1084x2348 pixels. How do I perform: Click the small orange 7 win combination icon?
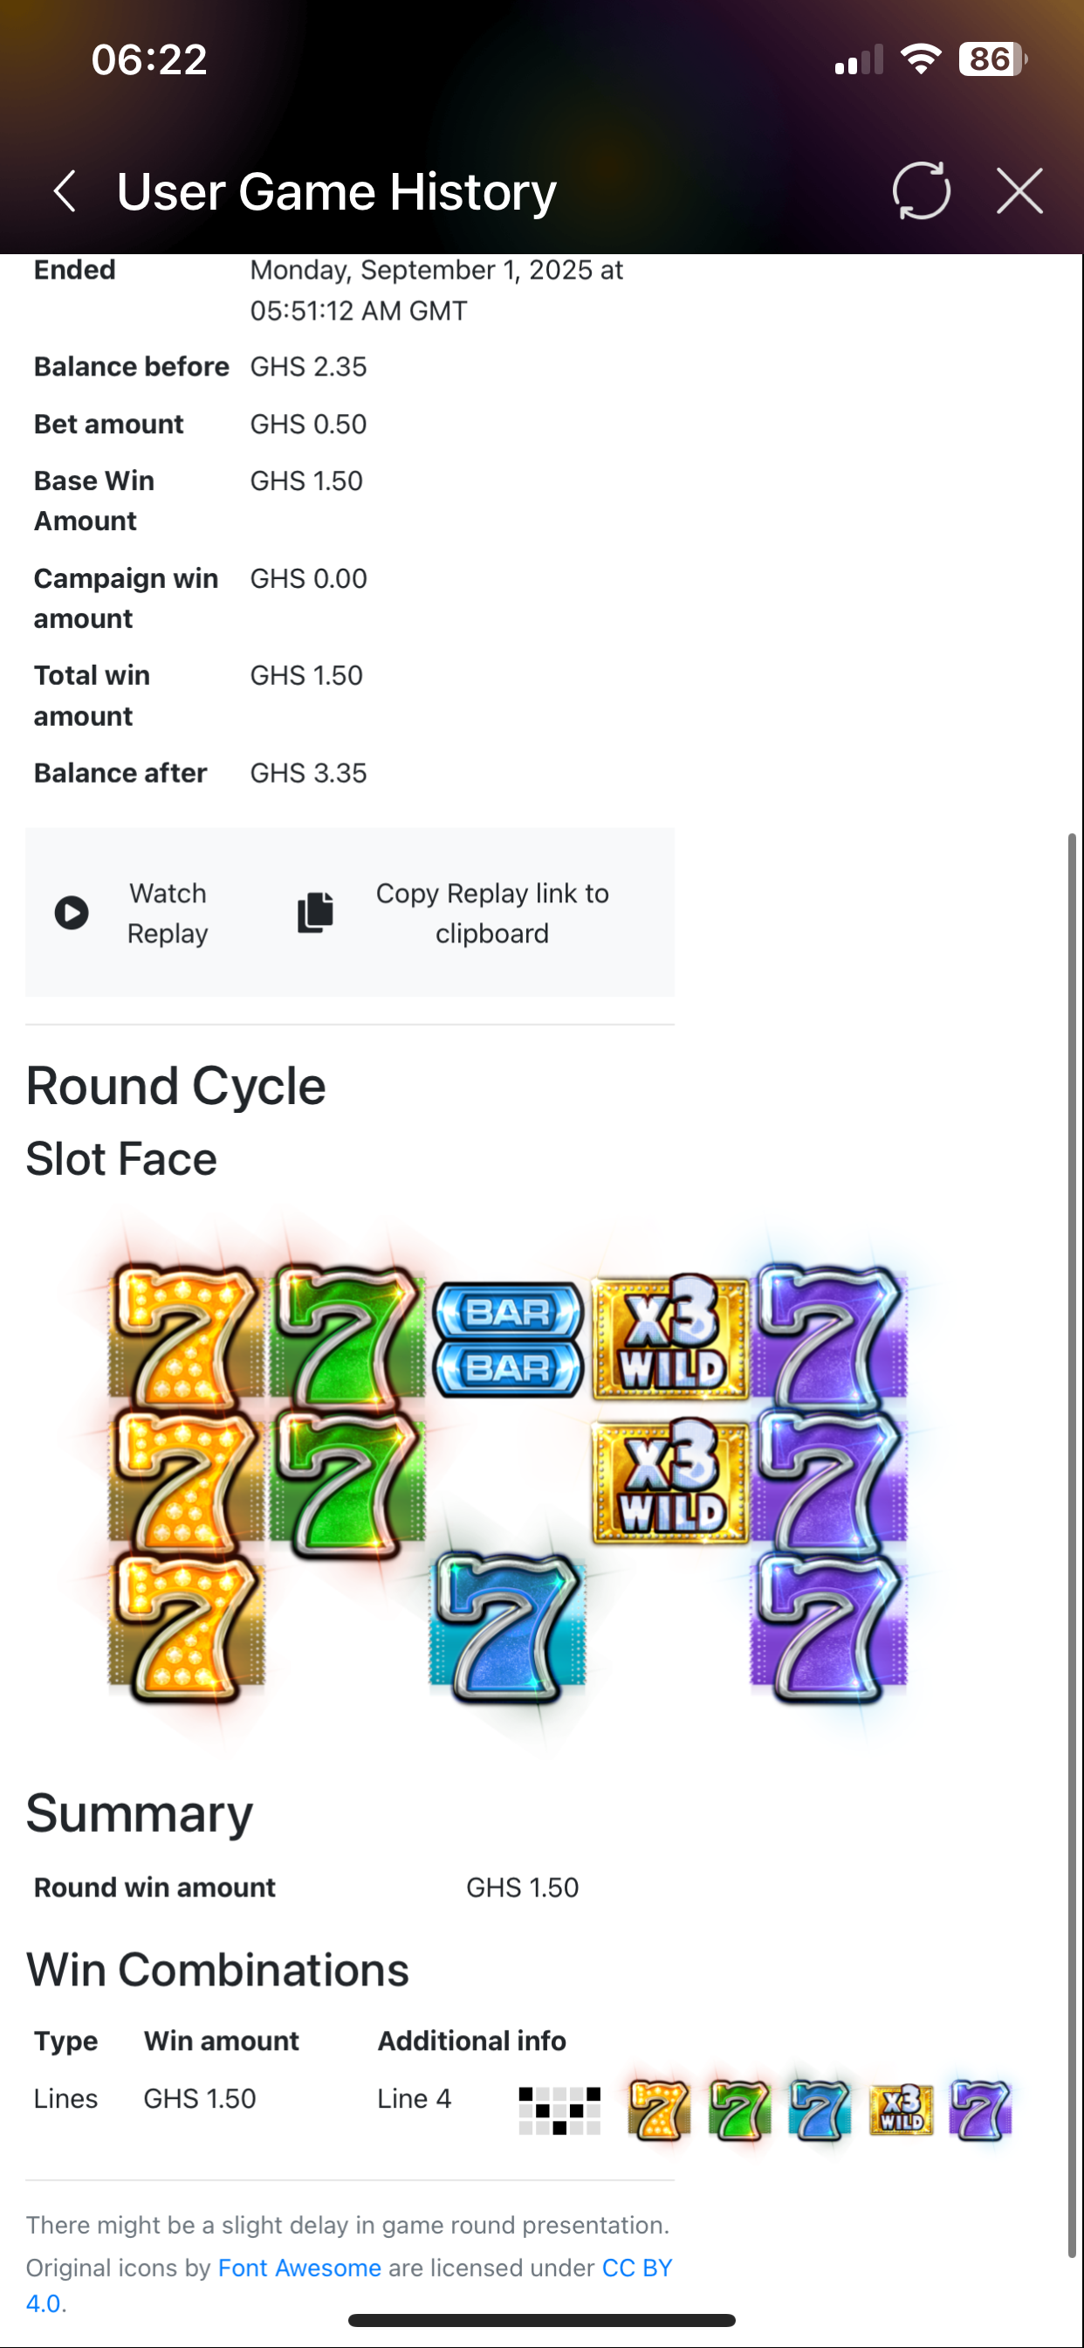tap(659, 2110)
